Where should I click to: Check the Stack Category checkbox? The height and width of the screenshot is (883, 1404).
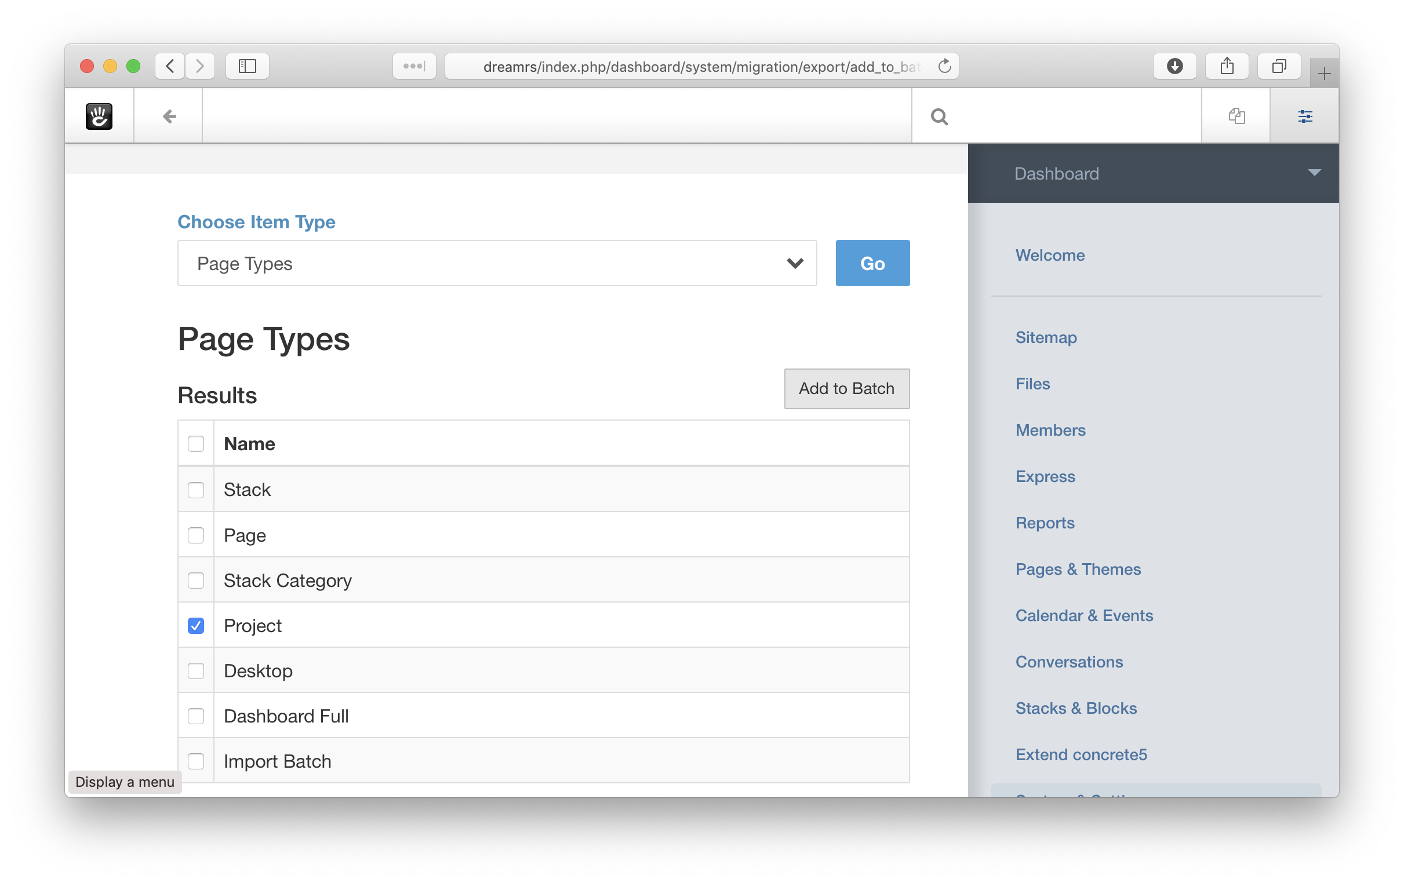point(196,581)
